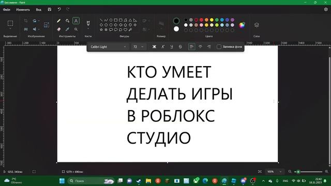Select secondary color circle (white)
Screen dimensions: 331x186
pyautogui.click(x=176, y=29)
